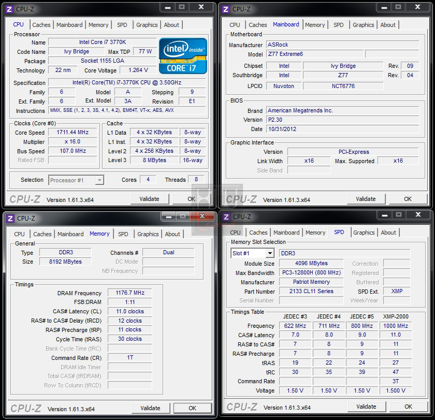Screen dimensions: 435x420
Task: Click the BIOS version value 'P2.30'
Action: point(343,120)
